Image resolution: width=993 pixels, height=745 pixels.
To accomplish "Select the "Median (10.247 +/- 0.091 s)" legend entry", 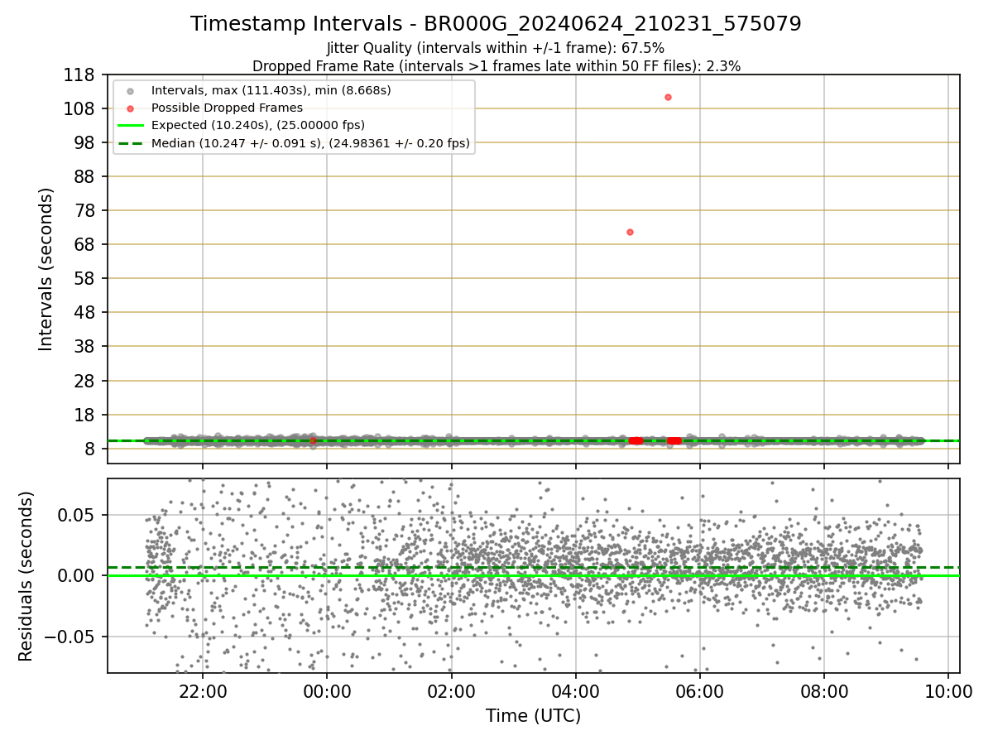I will point(310,143).
